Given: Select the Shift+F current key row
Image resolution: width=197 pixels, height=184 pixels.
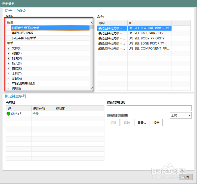Looking at the screenshot, I should click(55, 114).
